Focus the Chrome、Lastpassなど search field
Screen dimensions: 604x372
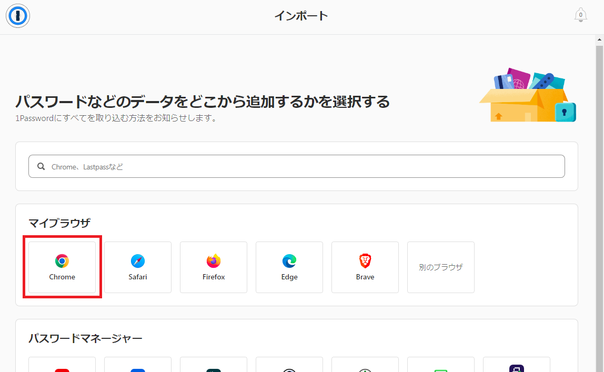pos(297,166)
